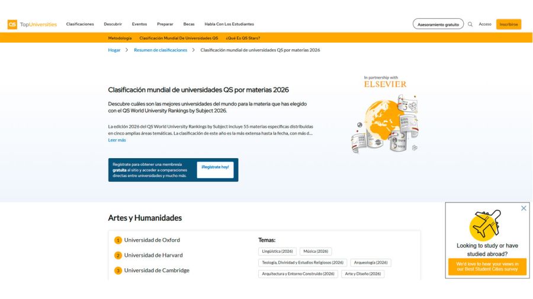Close the student cities survey popup
This screenshot has height=299, width=533.
pyautogui.click(x=524, y=208)
